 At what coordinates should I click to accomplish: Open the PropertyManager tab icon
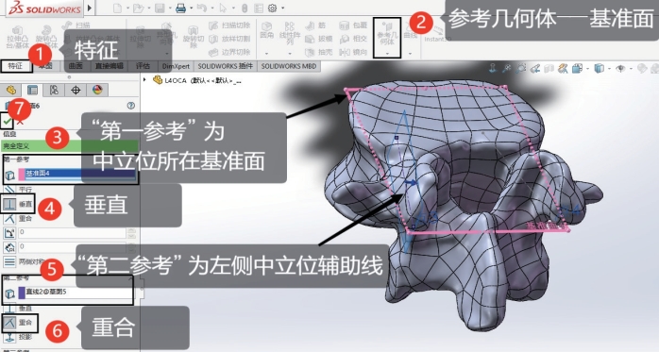[x=32, y=90]
